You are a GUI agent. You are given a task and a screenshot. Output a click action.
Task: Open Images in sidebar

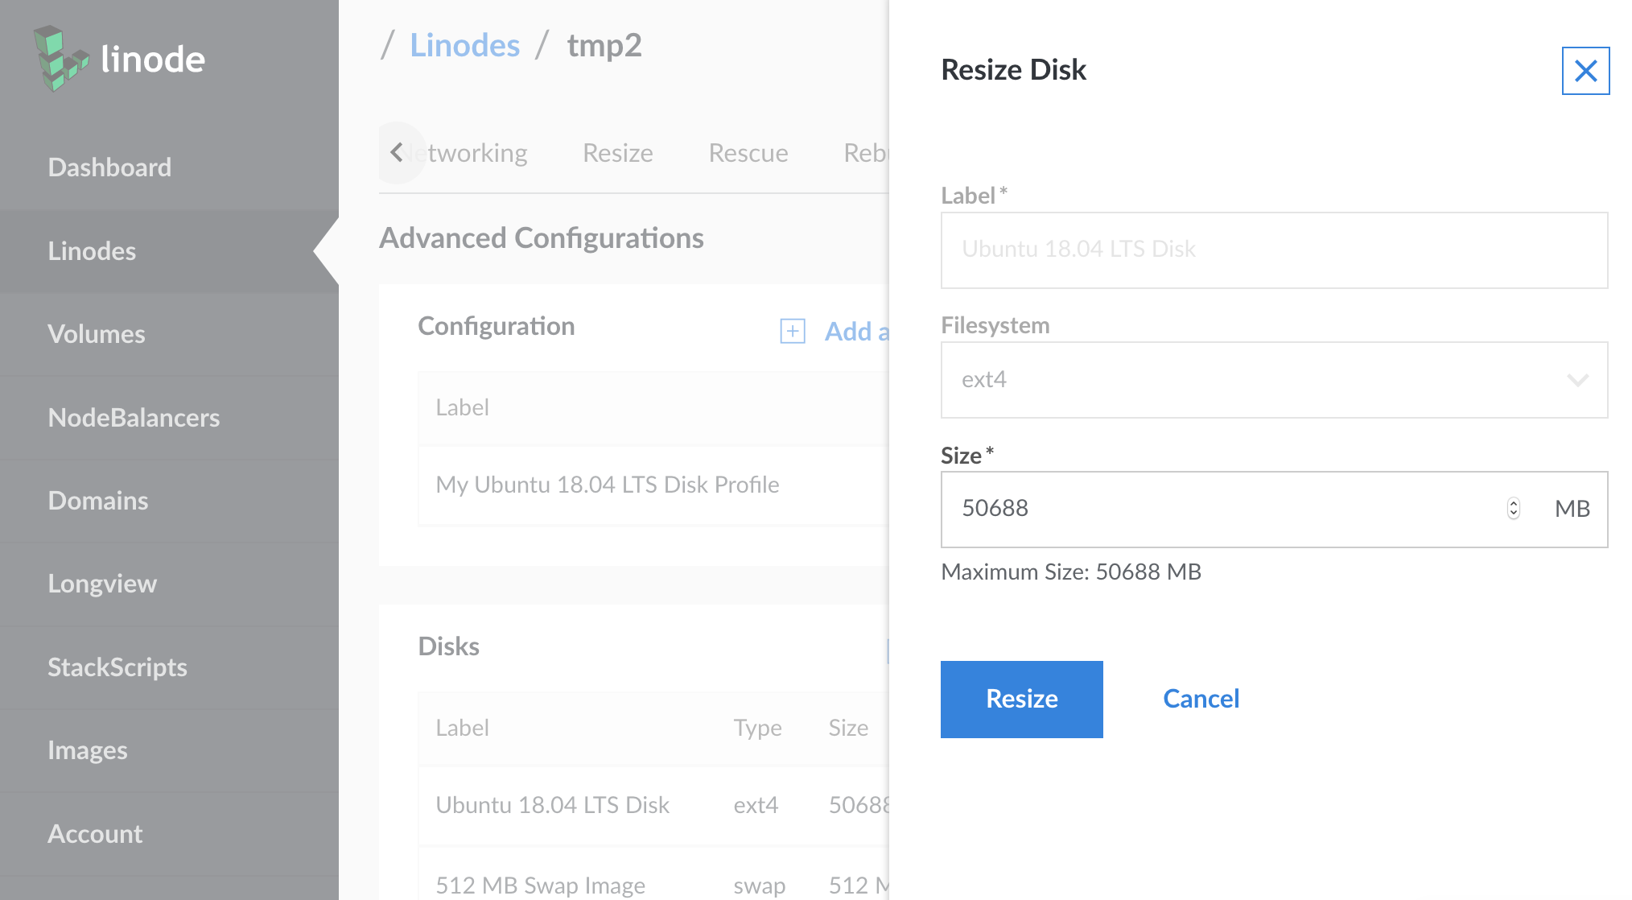point(169,750)
